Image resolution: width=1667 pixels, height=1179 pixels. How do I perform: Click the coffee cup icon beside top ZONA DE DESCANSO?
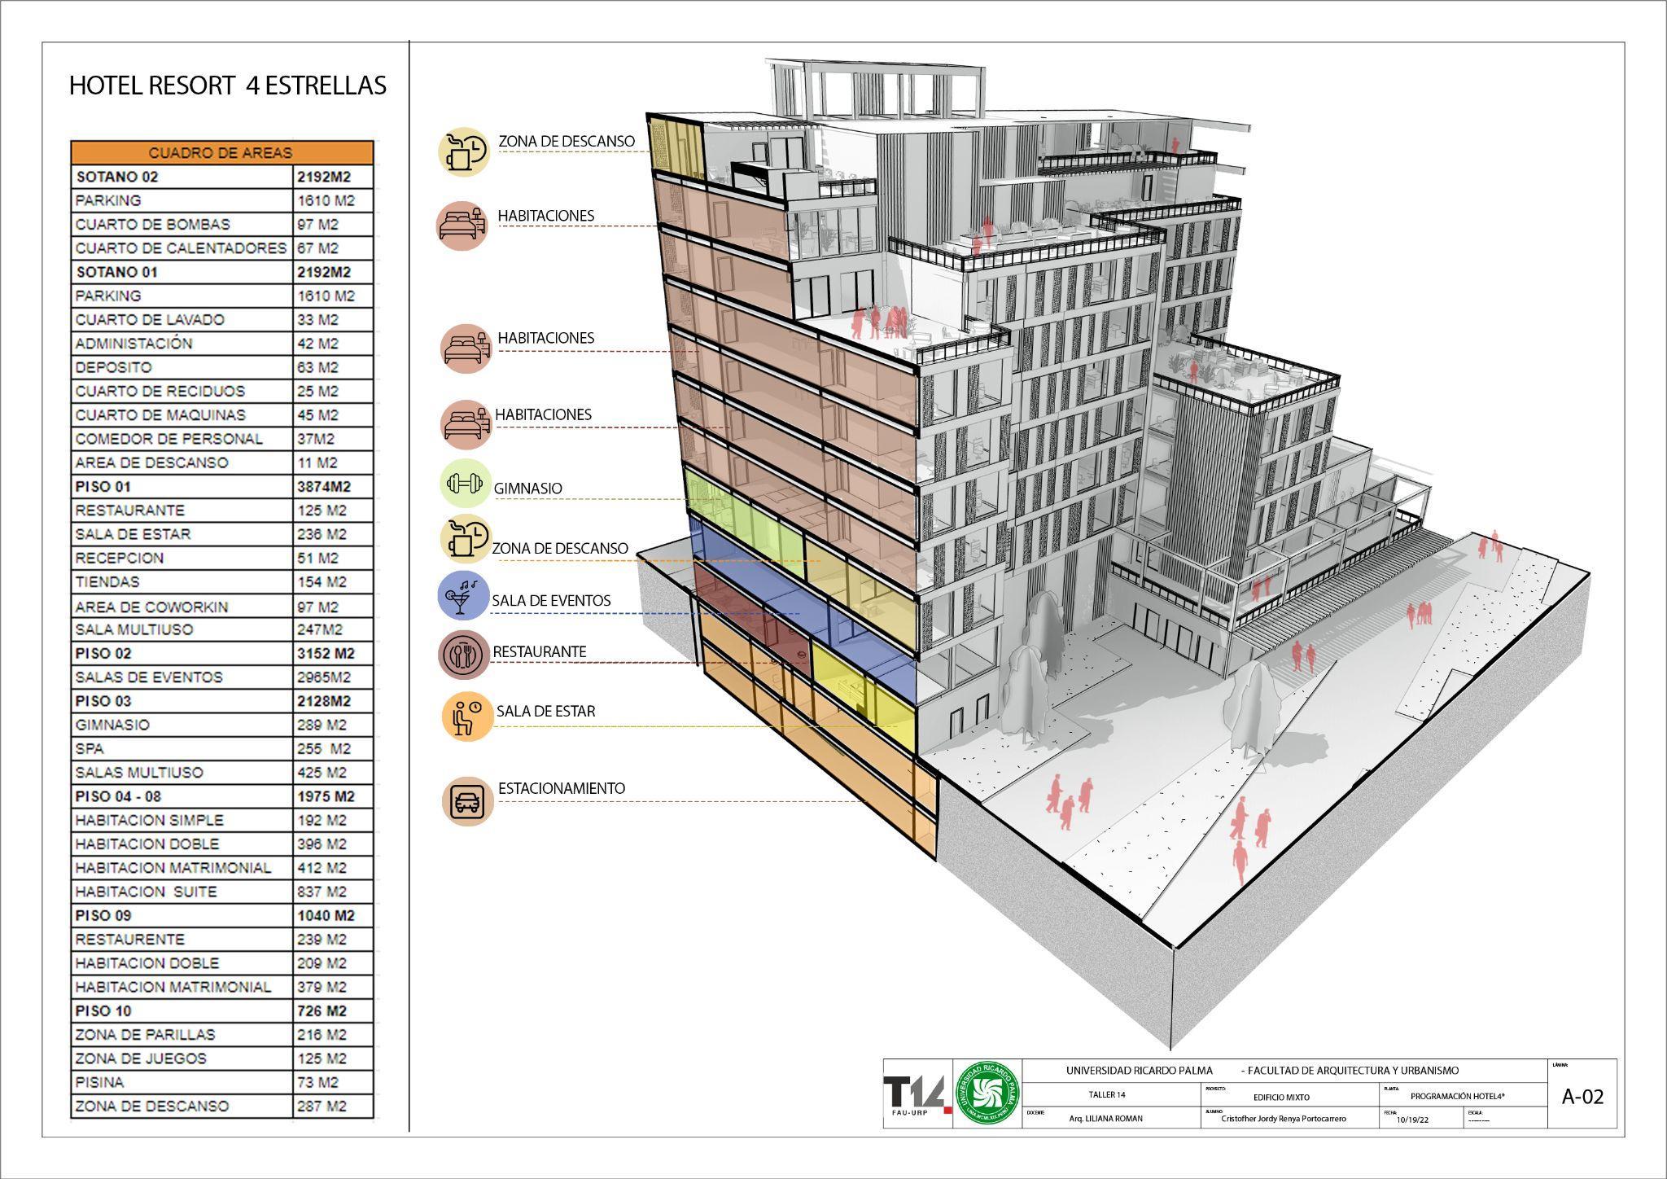(464, 151)
